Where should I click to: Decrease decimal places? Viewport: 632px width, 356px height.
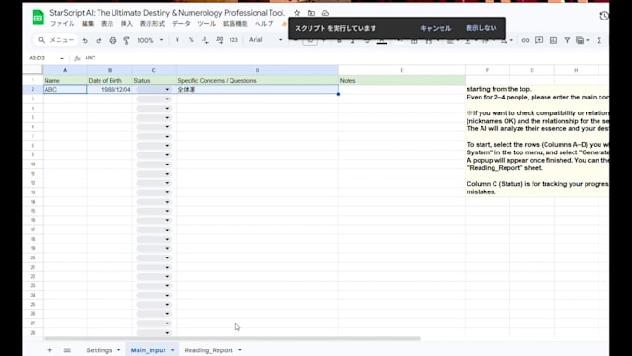click(x=205, y=40)
